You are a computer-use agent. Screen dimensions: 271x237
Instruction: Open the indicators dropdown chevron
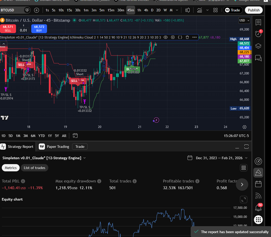coord(207,10)
